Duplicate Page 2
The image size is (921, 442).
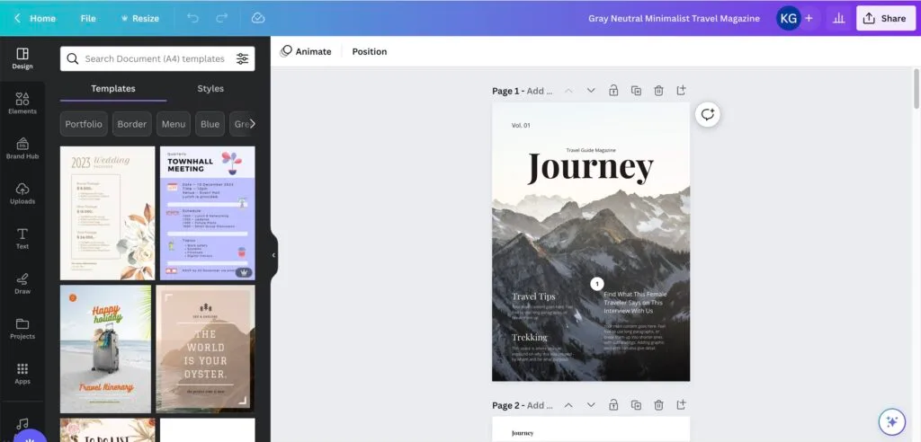click(x=636, y=405)
